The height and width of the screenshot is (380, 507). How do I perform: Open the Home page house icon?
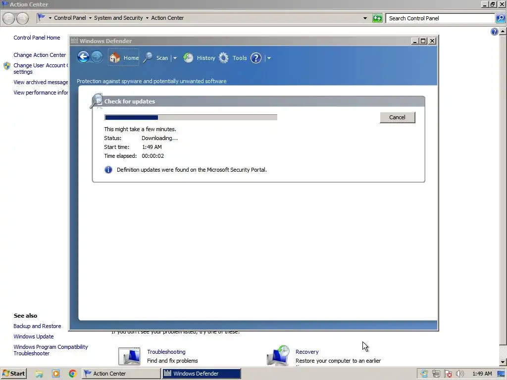pyautogui.click(x=114, y=58)
